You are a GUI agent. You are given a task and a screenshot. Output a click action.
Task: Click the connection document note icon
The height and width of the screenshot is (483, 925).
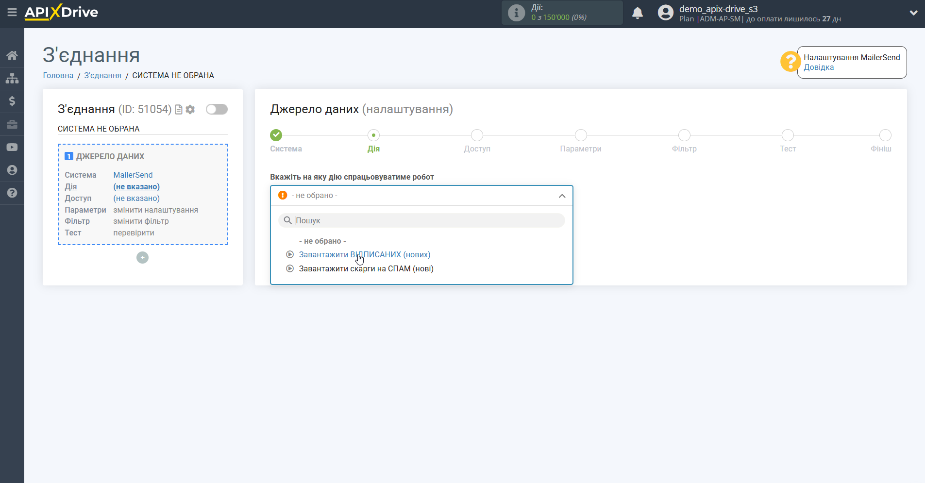pyautogui.click(x=179, y=110)
